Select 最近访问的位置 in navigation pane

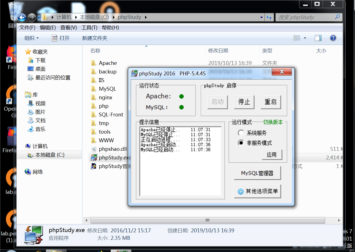53,78
